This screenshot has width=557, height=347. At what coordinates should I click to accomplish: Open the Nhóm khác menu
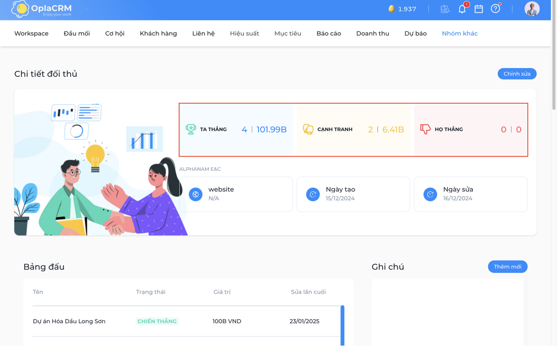coord(460,34)
